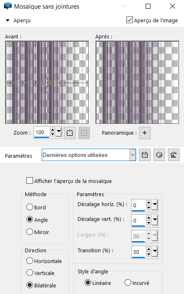Viewport: 184px width, 294px height.
Task: Select the Bord method radio button
Action: (x=30, y=207)
